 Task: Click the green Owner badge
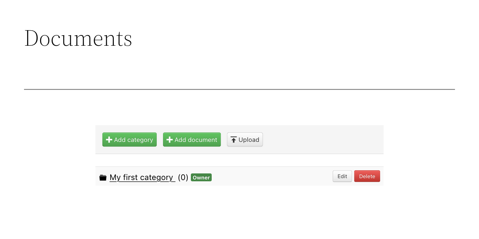(201, 178)
